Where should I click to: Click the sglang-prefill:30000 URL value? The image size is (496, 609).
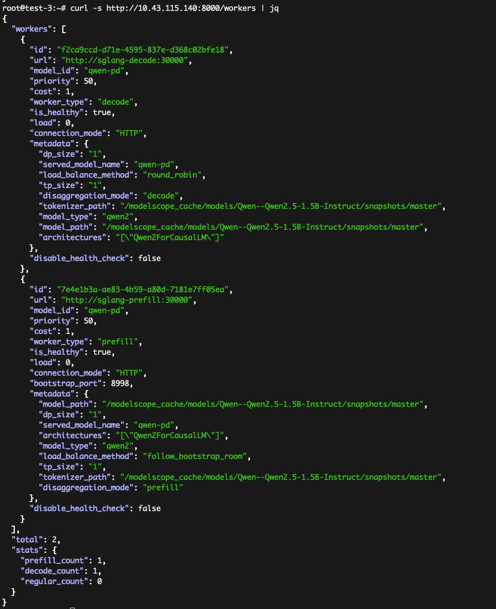pos(127,300)
